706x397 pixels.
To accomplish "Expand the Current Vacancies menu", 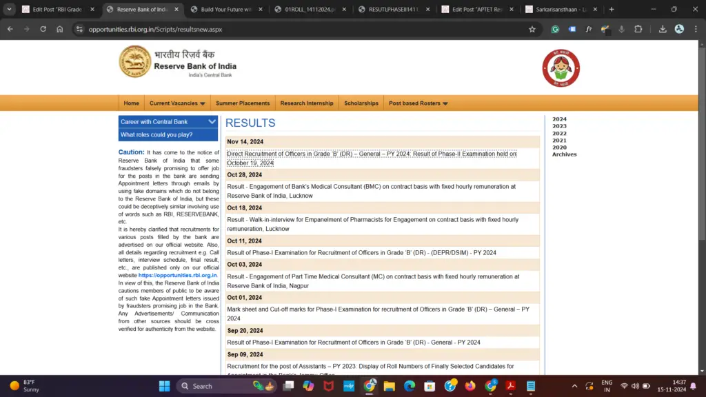I will (x=177, y=103).
